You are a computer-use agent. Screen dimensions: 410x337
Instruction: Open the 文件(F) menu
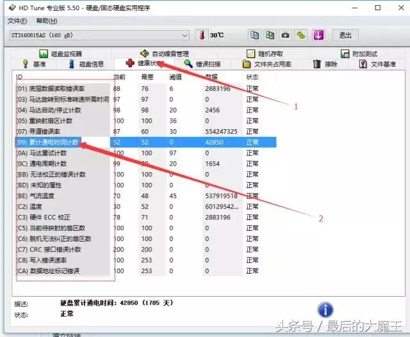coord(17,21)
